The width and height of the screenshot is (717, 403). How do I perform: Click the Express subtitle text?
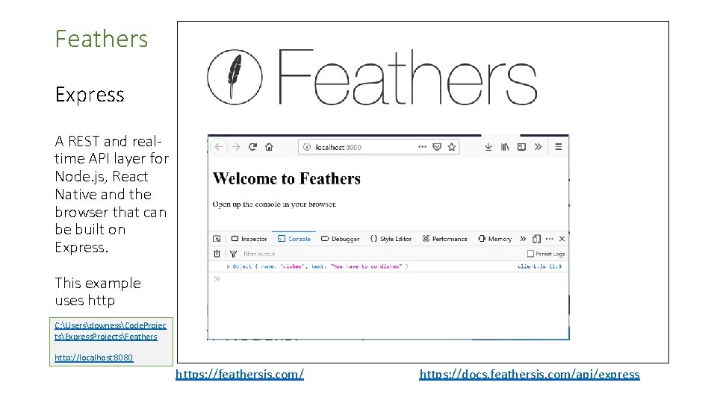(x=90, y=95)
